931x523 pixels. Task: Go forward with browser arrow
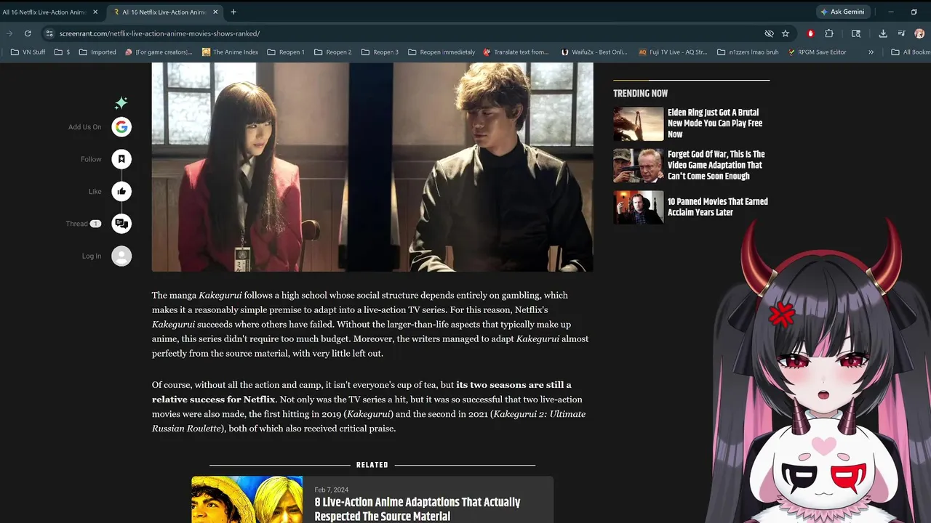[9, 33]
